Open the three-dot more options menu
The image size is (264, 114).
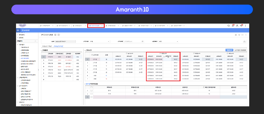[245, 26]
